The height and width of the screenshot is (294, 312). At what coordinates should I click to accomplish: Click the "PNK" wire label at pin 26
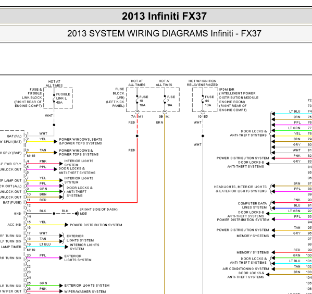(x=43, y=289)
